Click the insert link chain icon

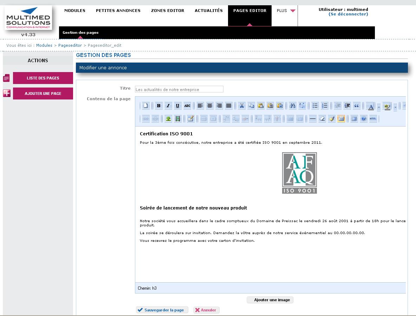(146, 118)
